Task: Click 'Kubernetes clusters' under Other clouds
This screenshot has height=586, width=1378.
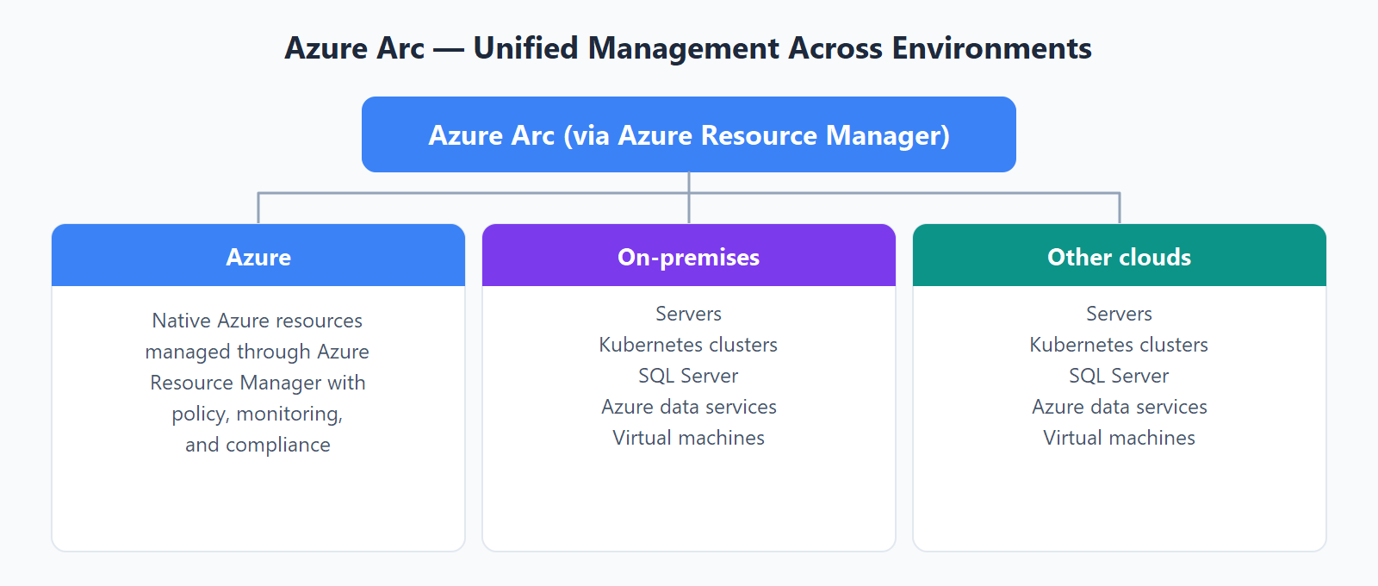Action: coord(1119,345)
